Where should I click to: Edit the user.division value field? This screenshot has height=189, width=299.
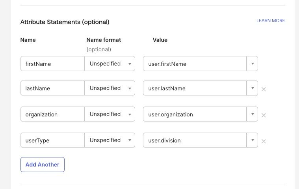point(195,140)
